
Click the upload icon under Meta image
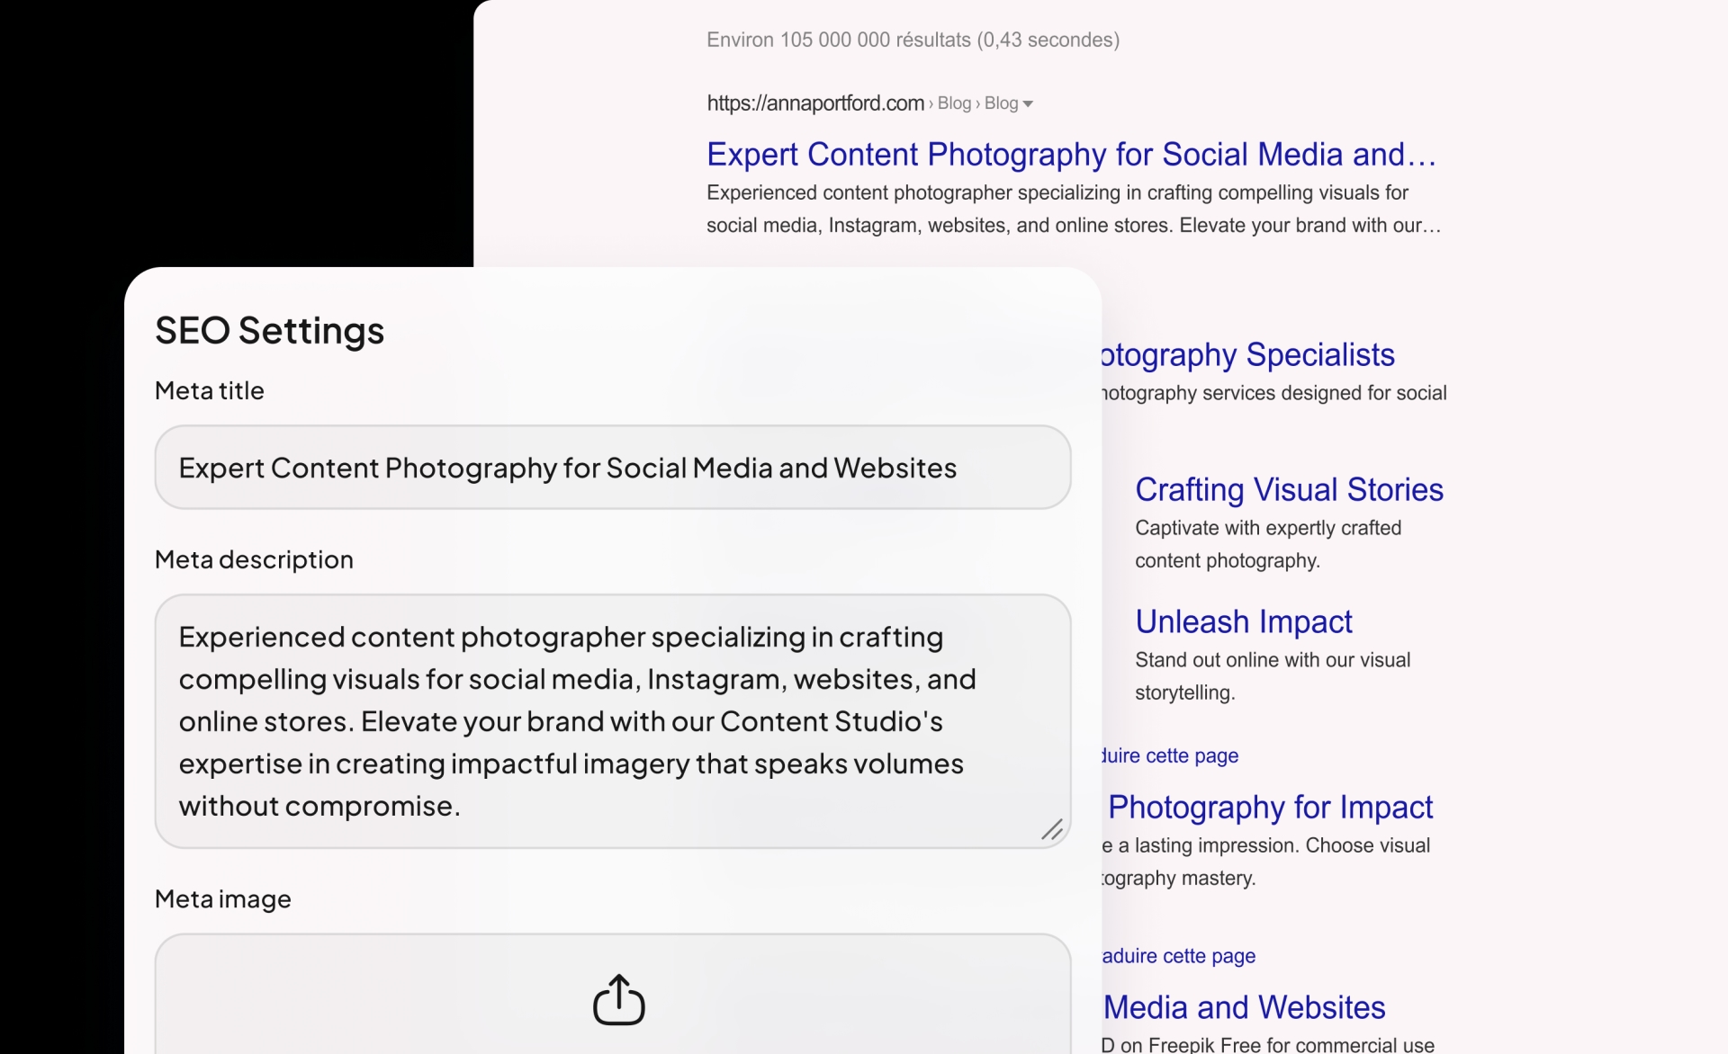point(619,999)
